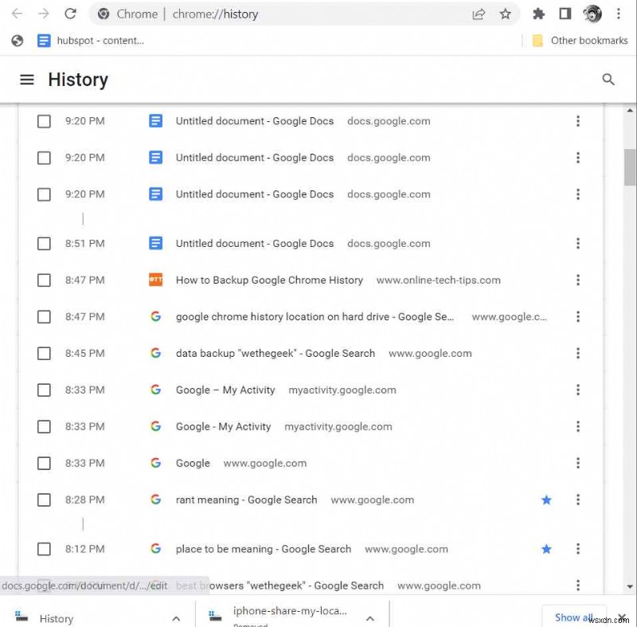Click the Google Docs favicon beside Untitled document
Image resolution: width=637 pixels, height=627 pixels.
(155, 121)
